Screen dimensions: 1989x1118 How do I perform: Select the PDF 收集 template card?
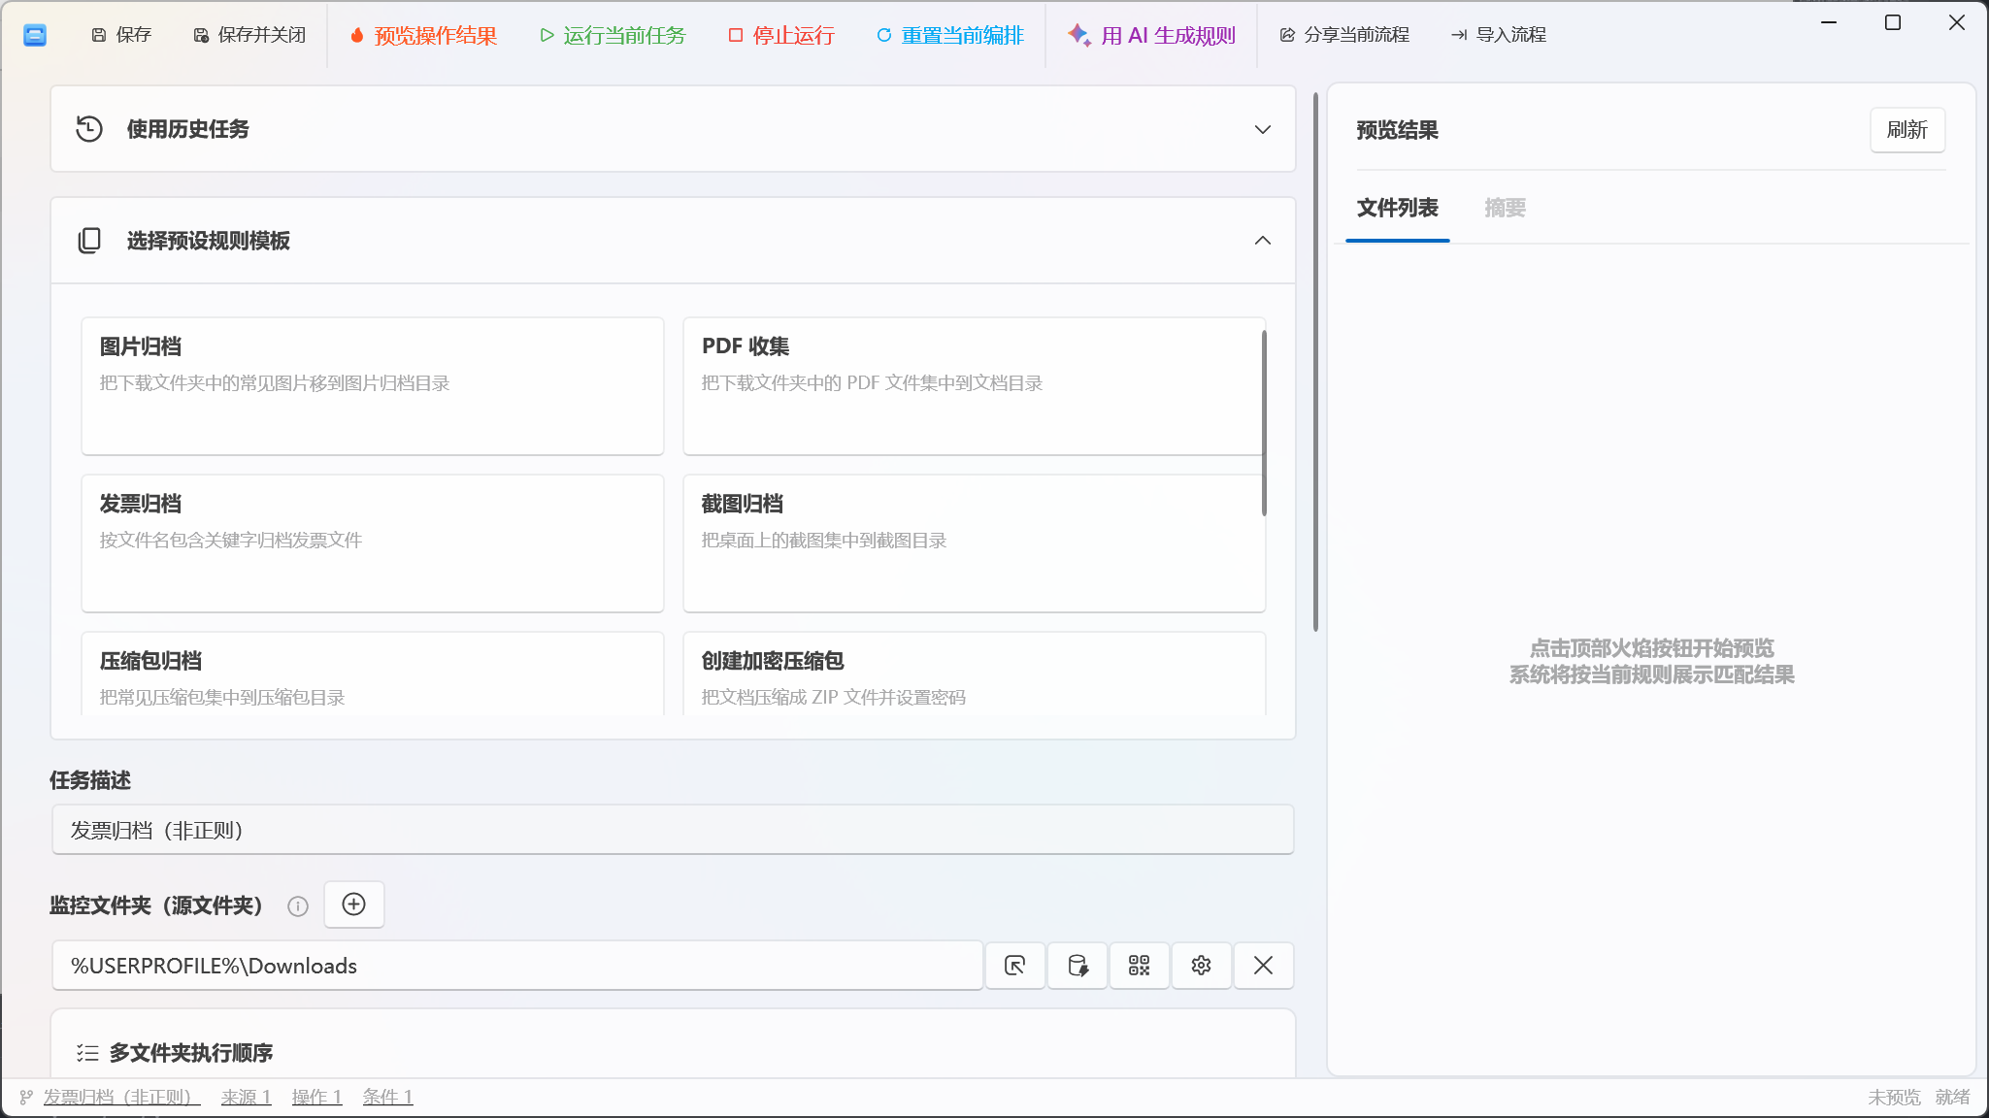click(975, 386)
